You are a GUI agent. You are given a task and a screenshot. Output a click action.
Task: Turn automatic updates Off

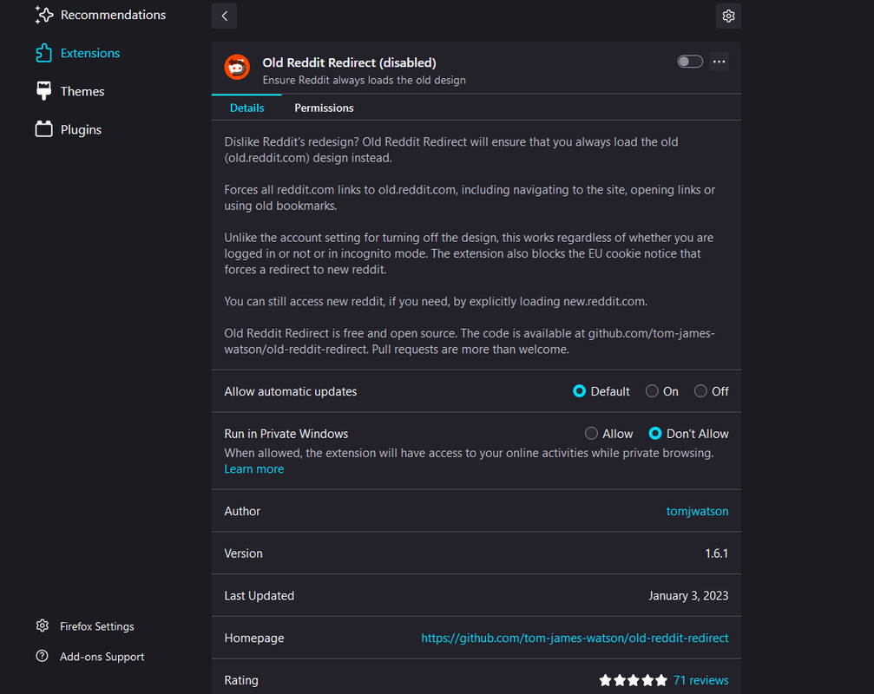pos(700,391)
